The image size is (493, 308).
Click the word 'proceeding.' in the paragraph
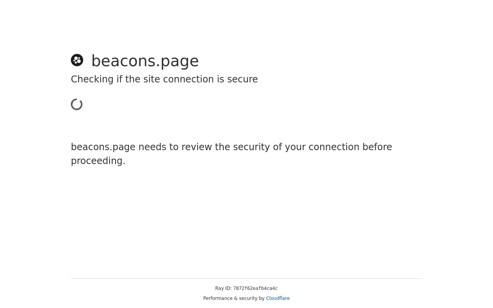[x=98, y=161]
